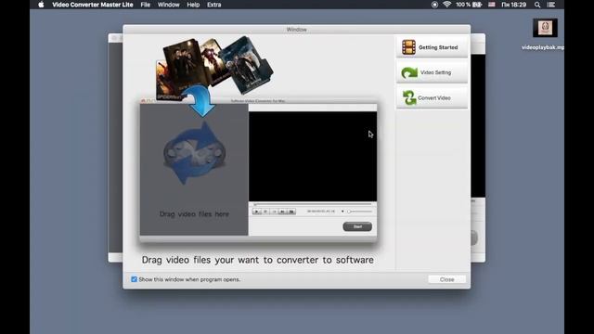Open the Video Converter Master Lite menu
The image size is (594, 334).
point(93,5)
